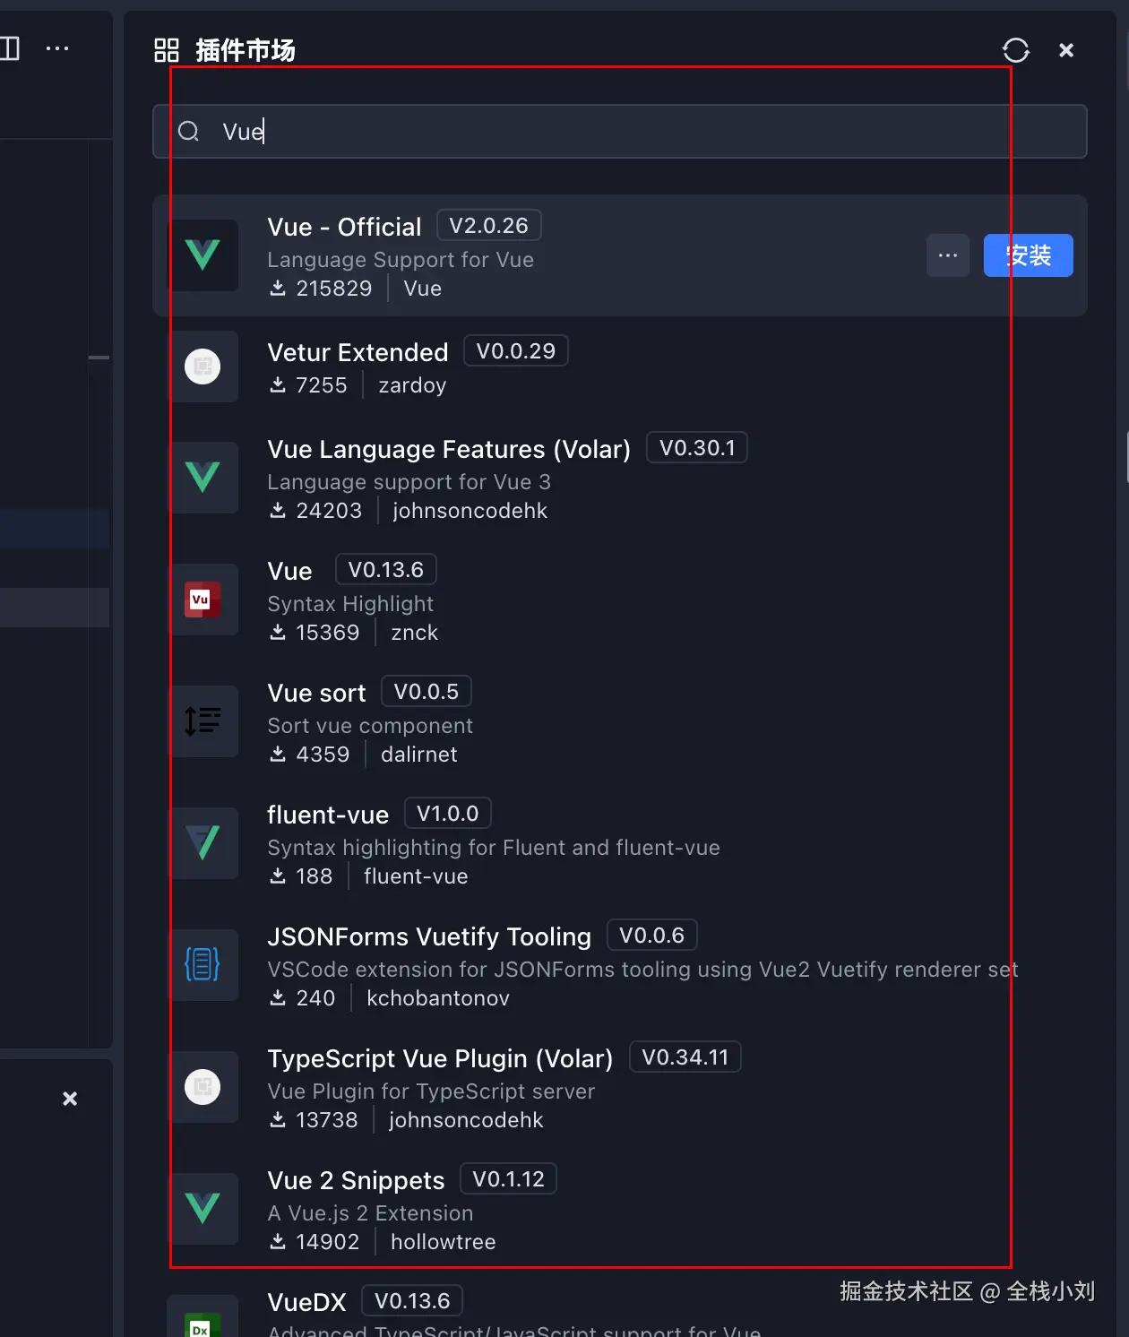Click author name hollowtree
Image resolution: width=1129 pixels, height=1337 pixels.
443,1242
